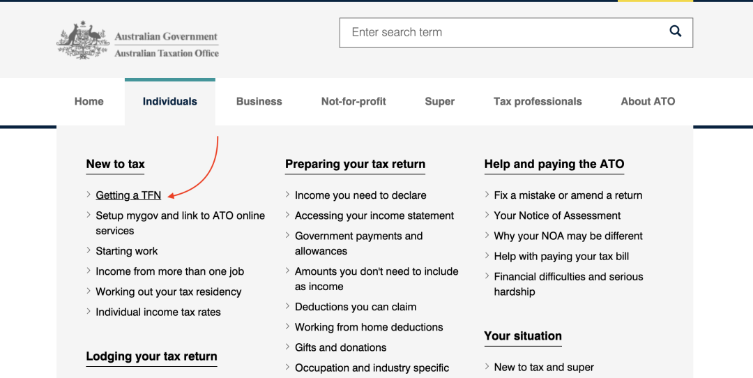Open Income you need to declare
Screen dimensions: 753x378
(x=360, y=195)
